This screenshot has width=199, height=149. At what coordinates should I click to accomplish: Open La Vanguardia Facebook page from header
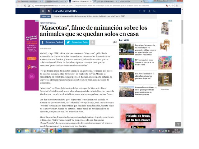coord(140,11)
